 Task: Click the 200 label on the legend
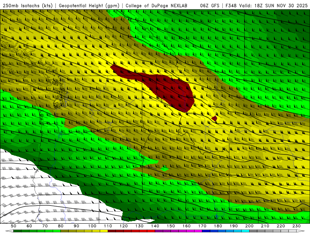[x=249, y=226]
